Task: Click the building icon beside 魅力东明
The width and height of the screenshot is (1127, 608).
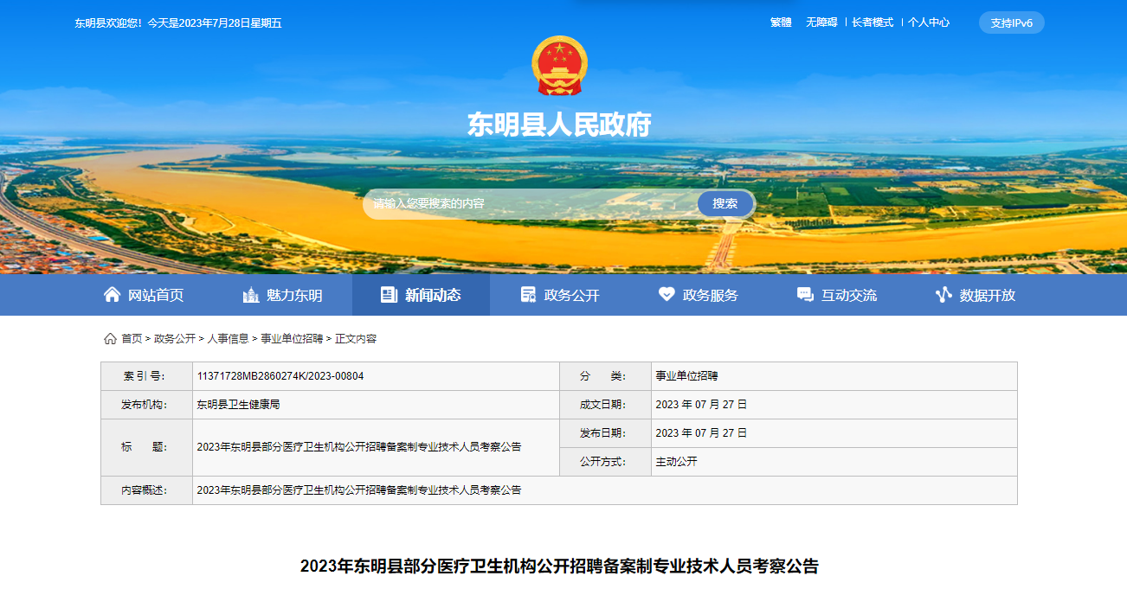Action: tap(251, 295)
